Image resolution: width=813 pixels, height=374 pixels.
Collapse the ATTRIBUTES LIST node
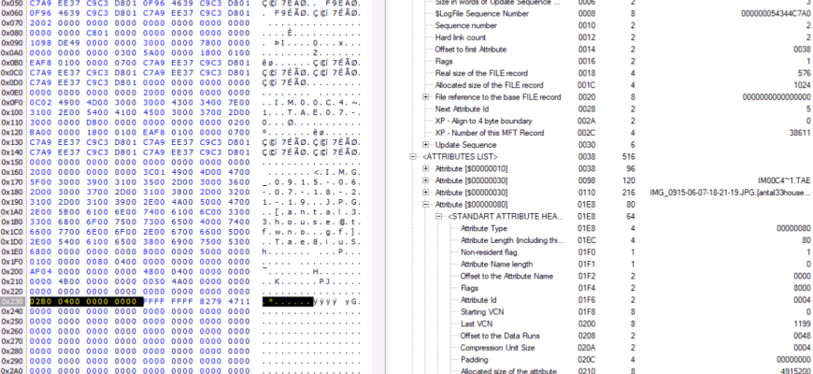click(x=414, y=157)
